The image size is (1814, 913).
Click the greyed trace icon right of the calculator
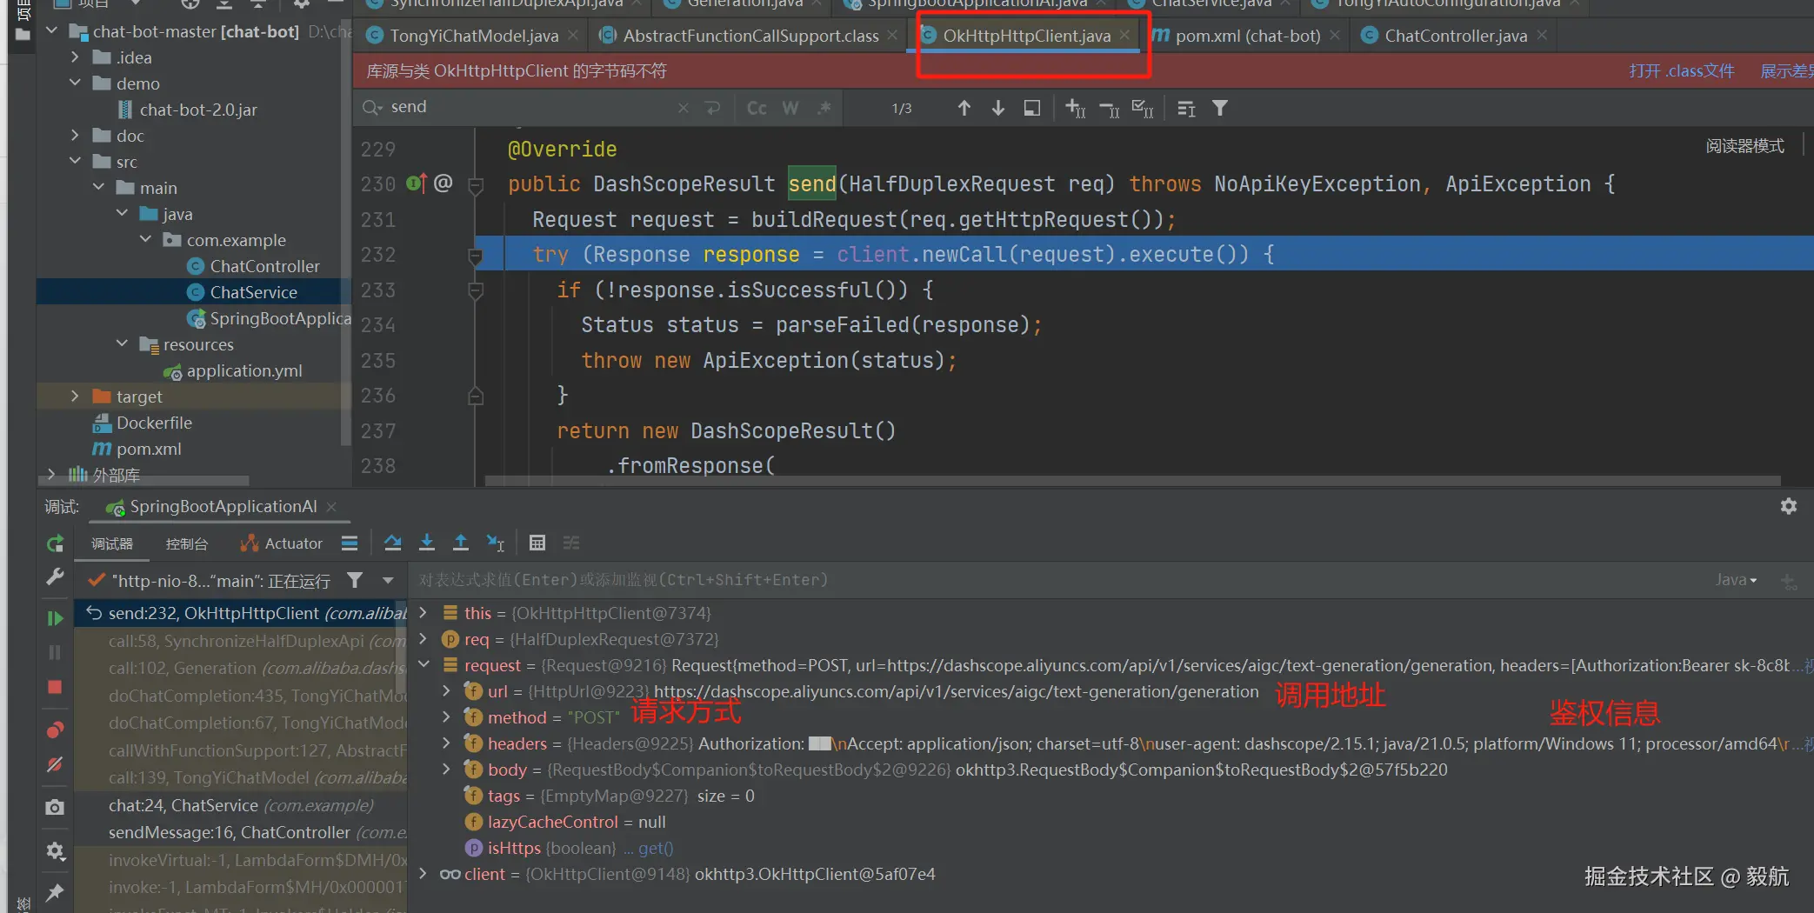pyautogui.click(x=571, y=543)
